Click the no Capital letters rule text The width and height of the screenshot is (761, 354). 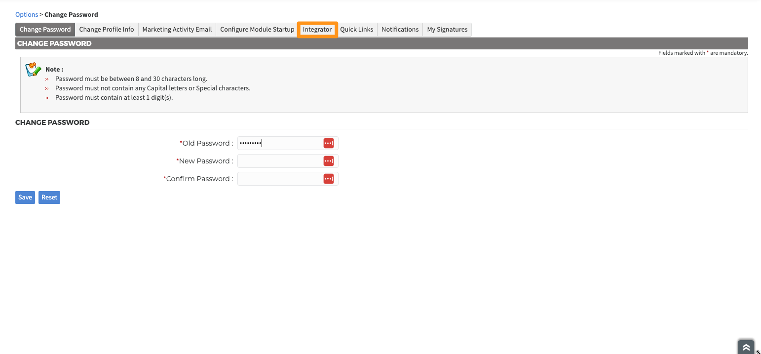click(153, 88)
